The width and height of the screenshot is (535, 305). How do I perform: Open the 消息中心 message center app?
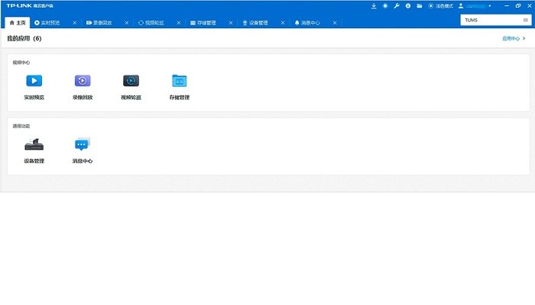[83, 145]
